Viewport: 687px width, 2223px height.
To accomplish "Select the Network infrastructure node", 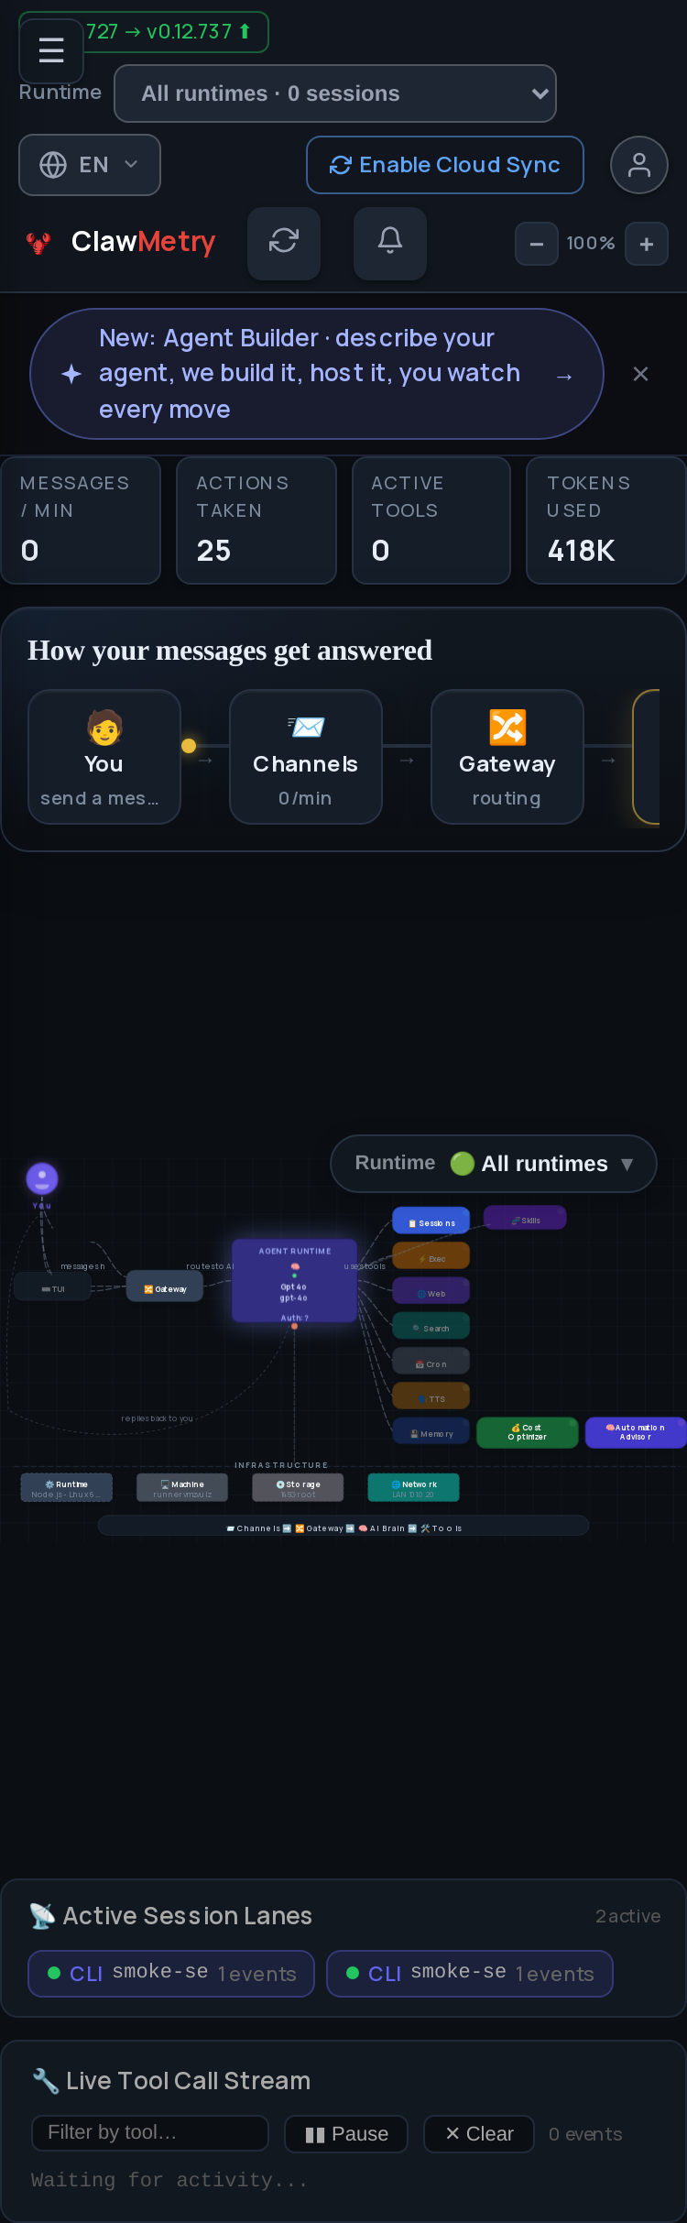I will click(413, 1487).
